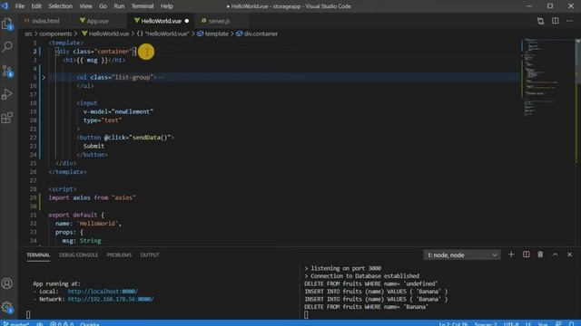Screen dimensions: 581x326
Task: Open the View menu
Action: pyautogui.click(x=85, y=6)
